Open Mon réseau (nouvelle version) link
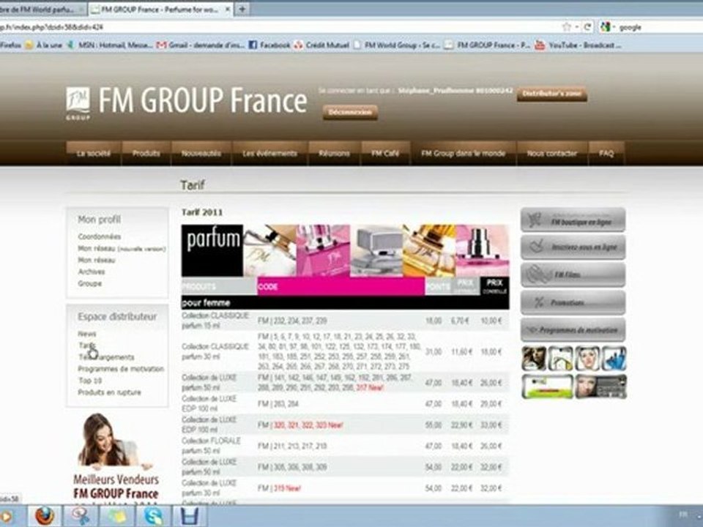This screenshot has width=703, height=527. tap(122, 248)
